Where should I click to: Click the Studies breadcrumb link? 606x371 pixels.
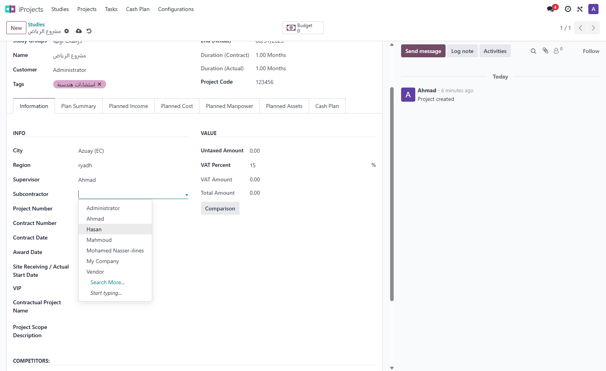pos(36,24)
